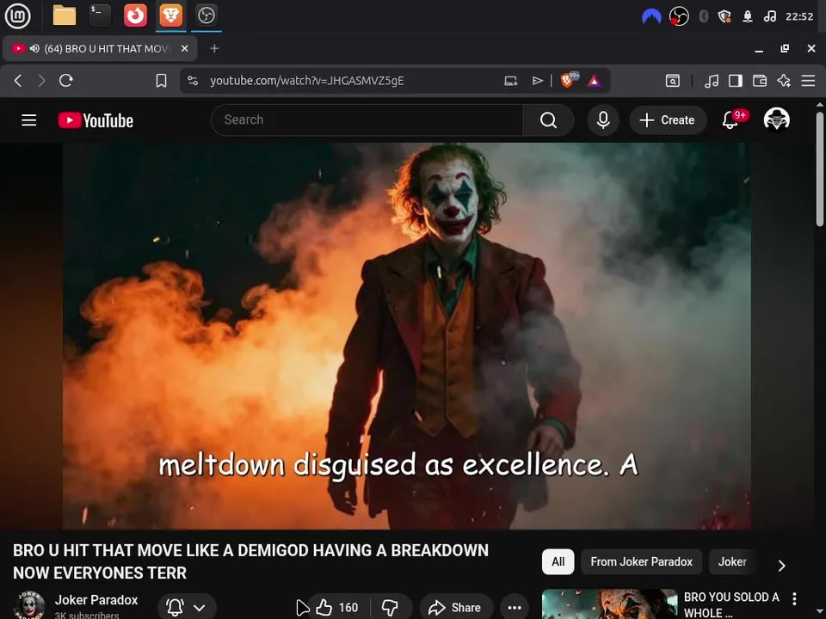Open Brave Shields lion icon
This screenshot has height=619, width=826.
coord(569,80)
